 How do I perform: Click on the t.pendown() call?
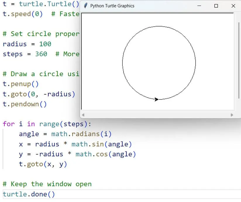(x=25, y=104)
